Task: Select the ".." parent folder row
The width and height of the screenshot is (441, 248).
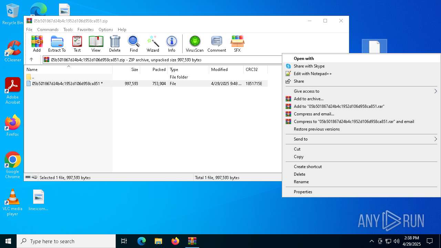Action: [146, 77]
